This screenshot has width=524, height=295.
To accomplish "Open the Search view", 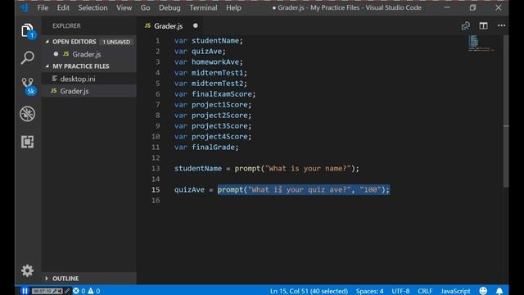I will (x=27, y=57).
